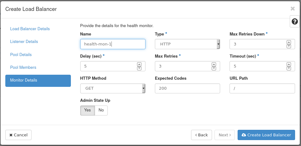Open the Pool Members step

[23, 68]
